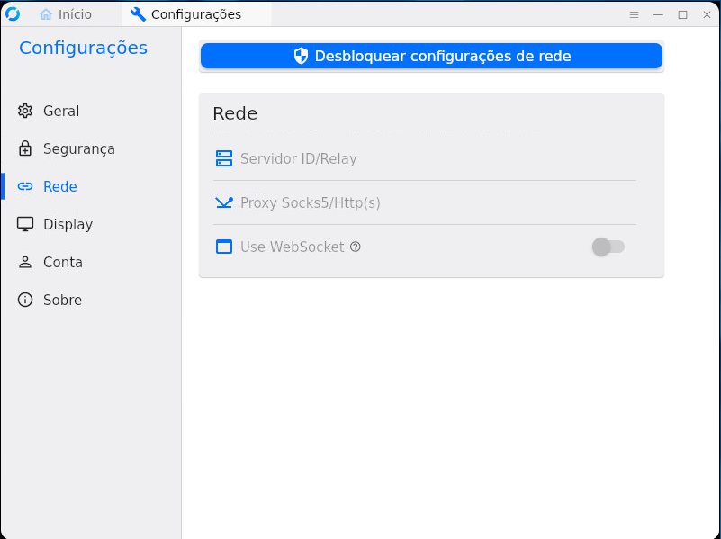Image resolution: width=721 pixels, height=539 pixels.
Task: Click the Display monitor icon
Action: coord(25,224)
